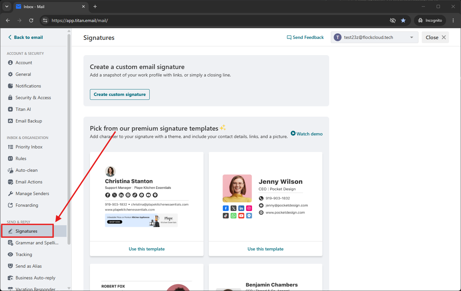Image resolution: width=461 pixels, height=291 pixels.
Task: Click the Send Feedback chat icon
Action: coord(289,37)
